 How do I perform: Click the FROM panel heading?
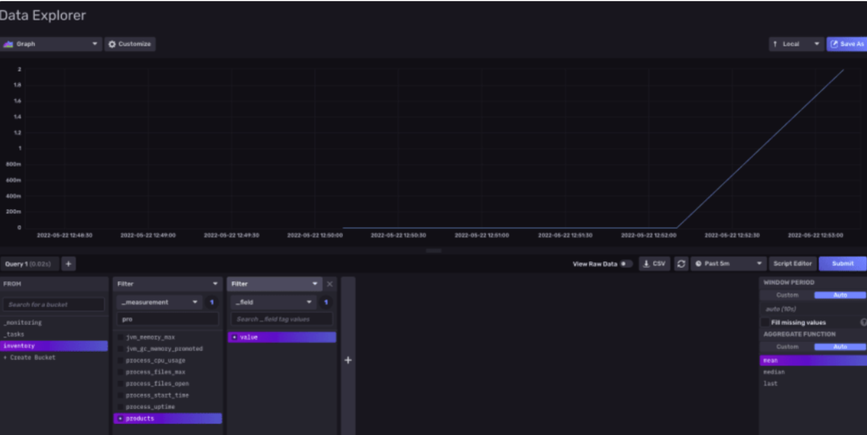click(12, 284)
